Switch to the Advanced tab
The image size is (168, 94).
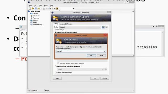(63, 24)
